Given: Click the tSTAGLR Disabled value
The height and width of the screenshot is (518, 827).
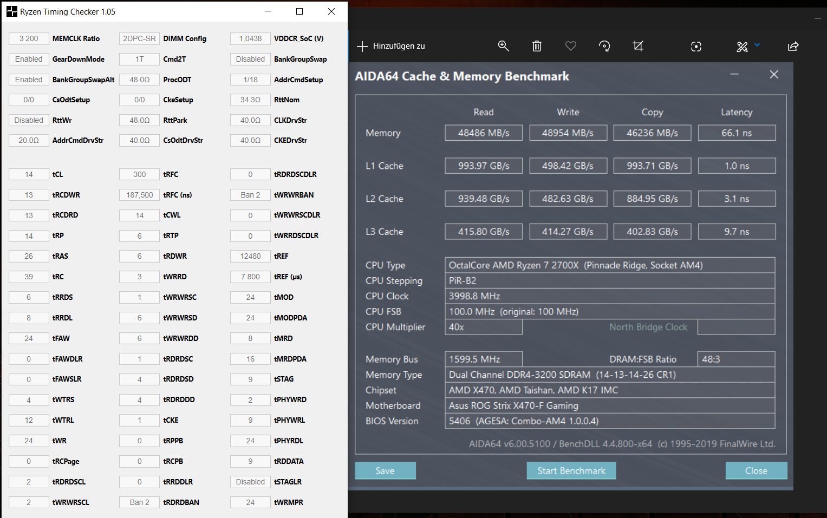Looking at the screenshot, I should click(250, 482).
